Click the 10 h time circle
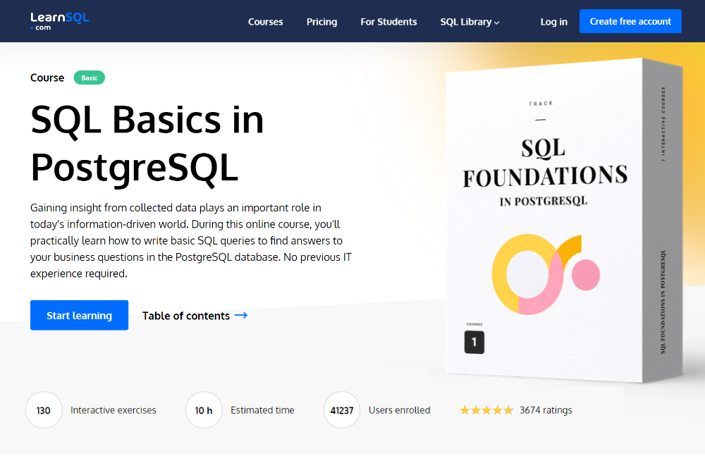The image size is (705, 470). [x=204, y=410]
